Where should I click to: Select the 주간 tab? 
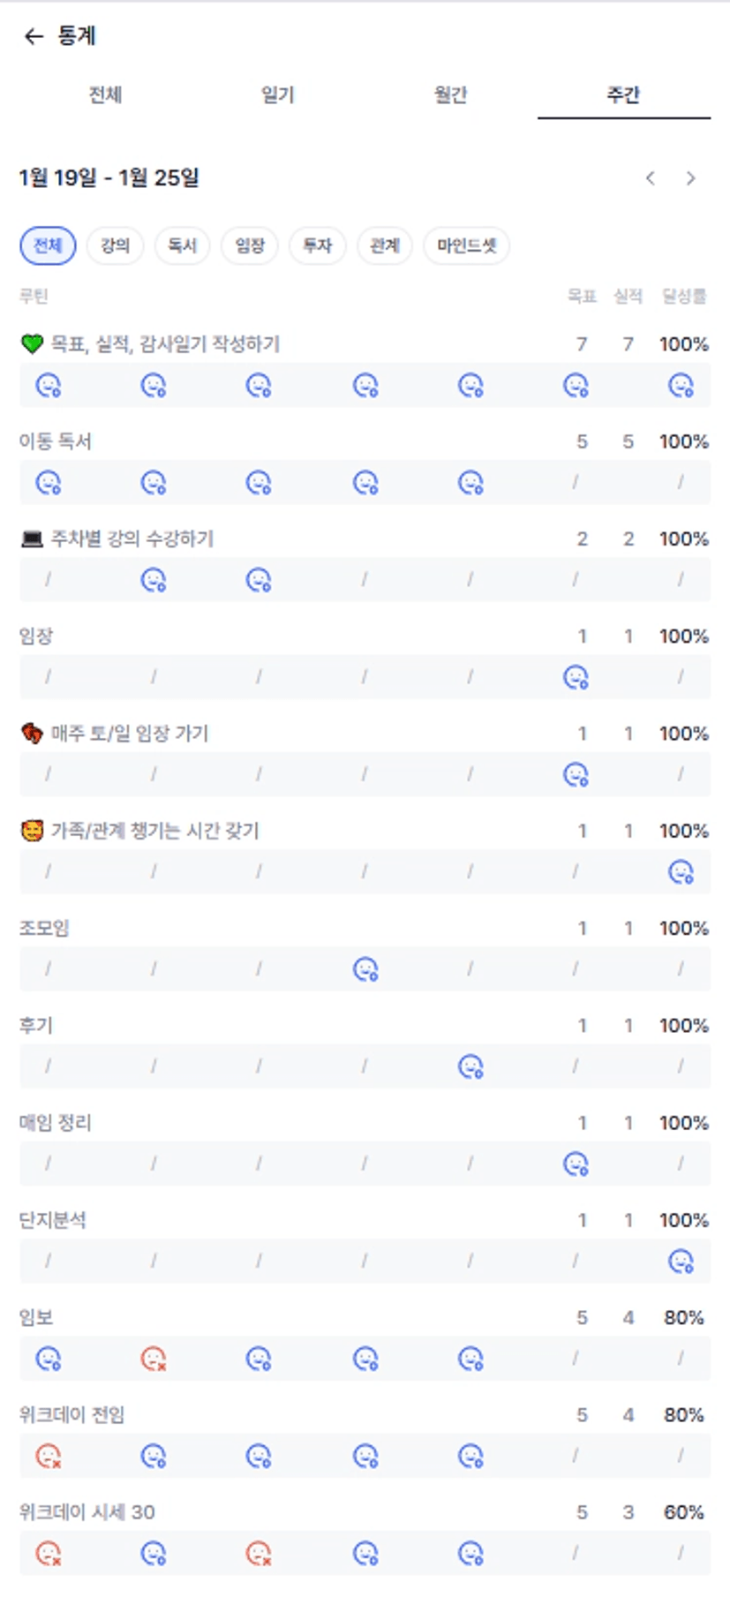[623, 94]
